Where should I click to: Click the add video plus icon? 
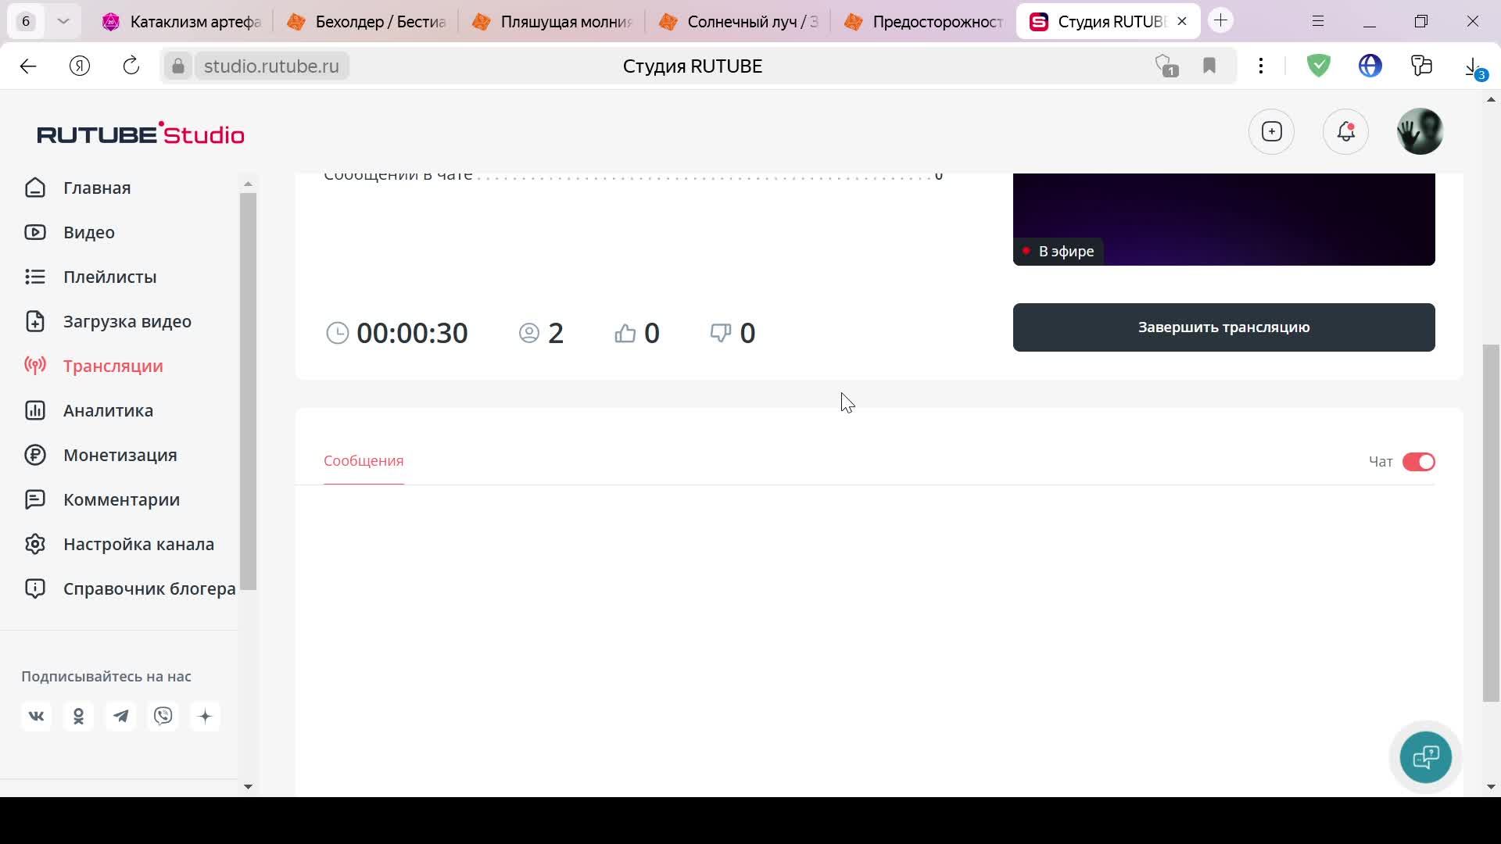pos(1272,131)
